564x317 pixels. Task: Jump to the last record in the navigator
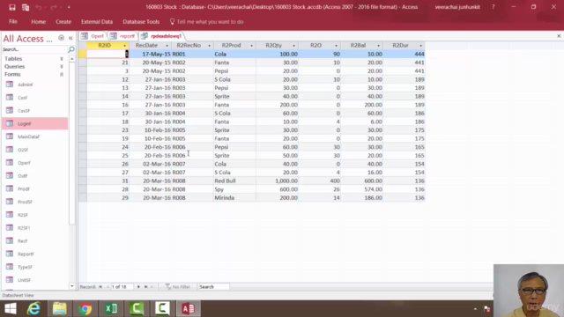[x=145, y=287]
